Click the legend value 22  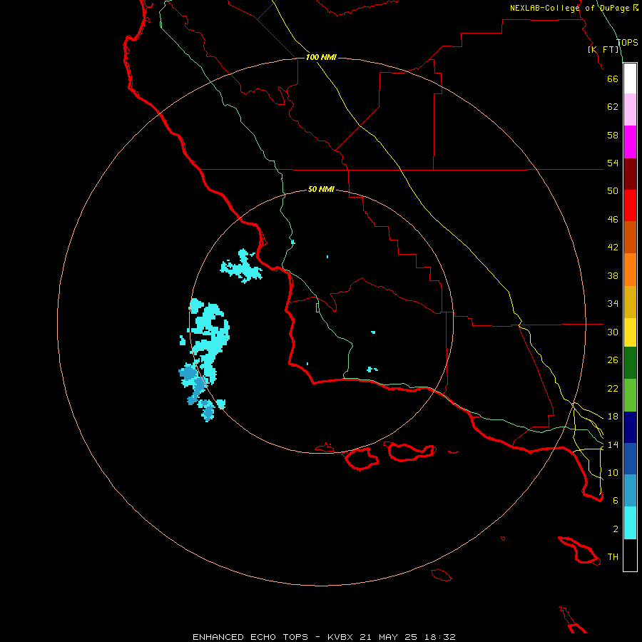[x=613, y=388]
